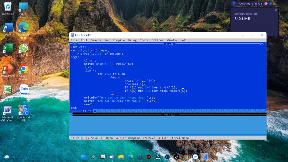This screenshot has height=162, width=288.
Task: Click the code line 'uses crt;'
Action: (78, 47)
